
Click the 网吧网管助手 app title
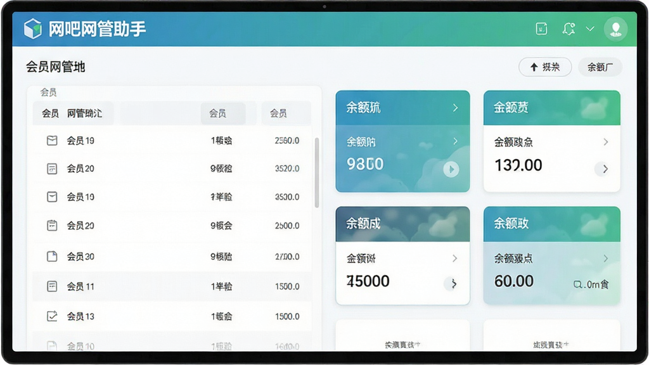[97, 29]
